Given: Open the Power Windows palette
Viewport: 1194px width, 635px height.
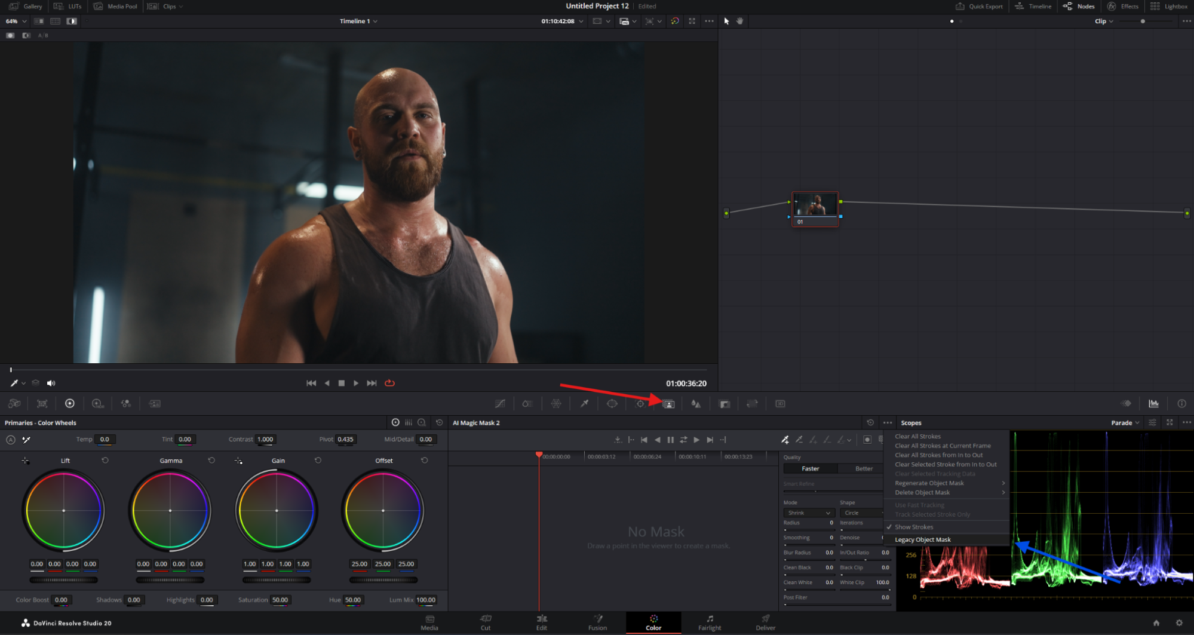Looking at the screenshot, I should point(612,403).
